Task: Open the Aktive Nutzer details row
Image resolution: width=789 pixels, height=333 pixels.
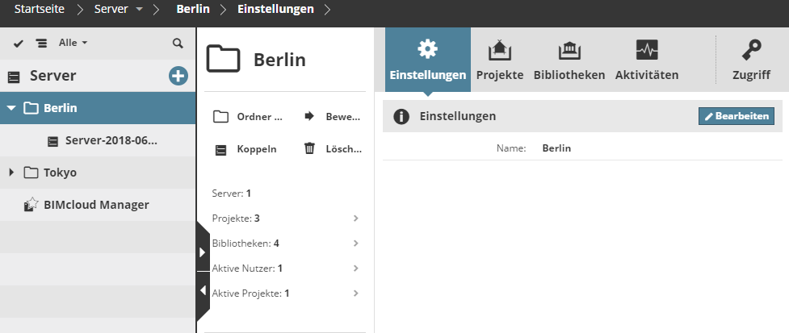Action: click(x=285, y=268)
